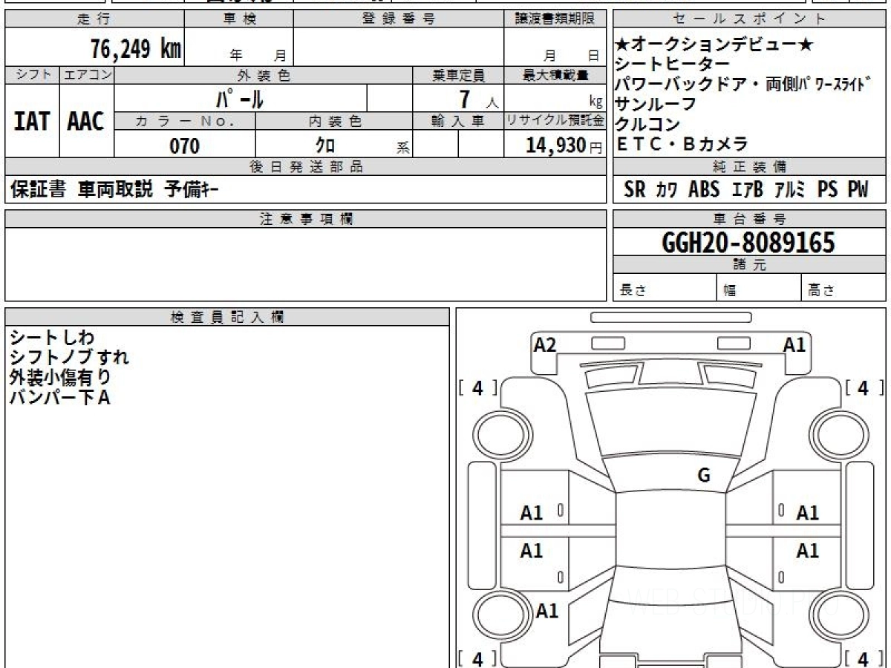The width and height of the screenshot is (891, 668).
Task: Click the リサイクル預託金 header
Action: coord(555,121)
